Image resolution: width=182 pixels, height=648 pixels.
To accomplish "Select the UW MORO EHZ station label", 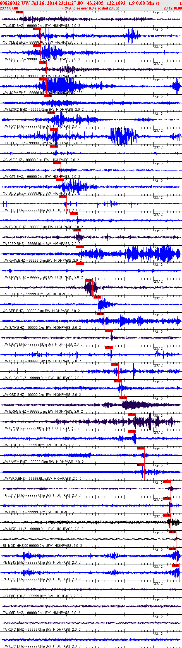I will point(15,110).
